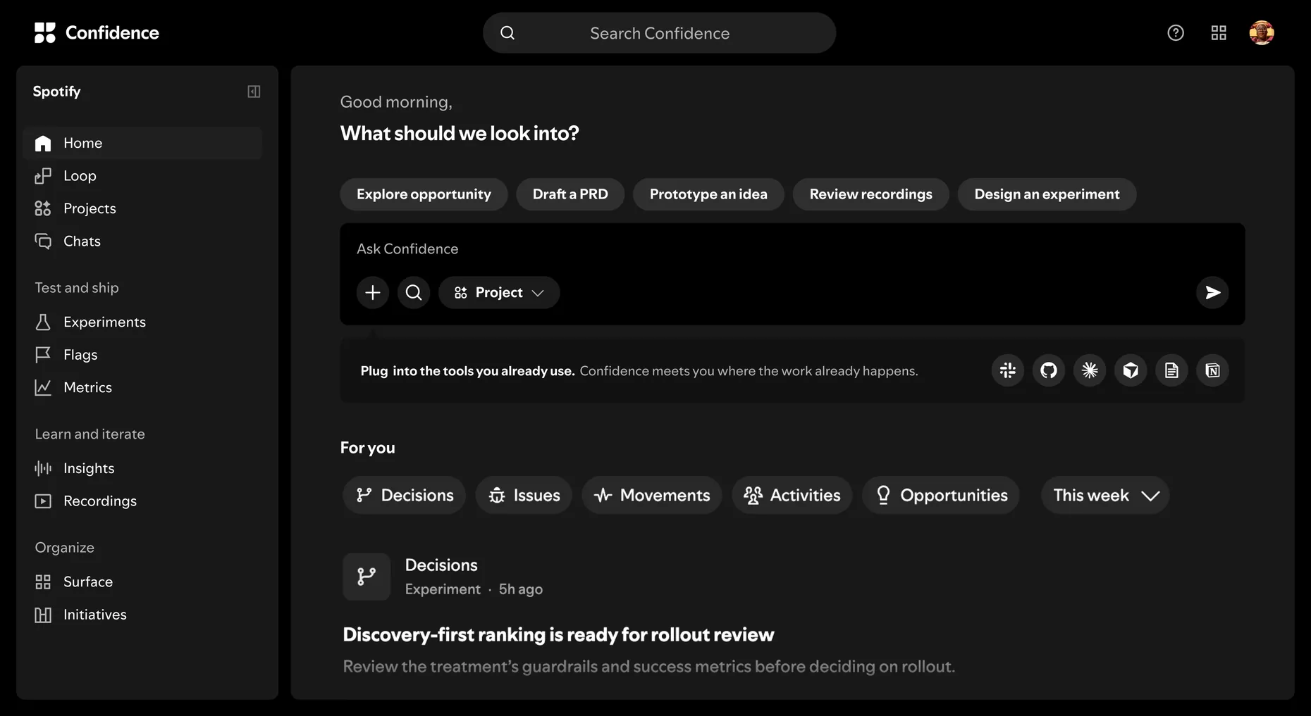This screenshot has width=1311, height=716.
Task: Click the Decisions branch icon card
Action: (367, 577)
